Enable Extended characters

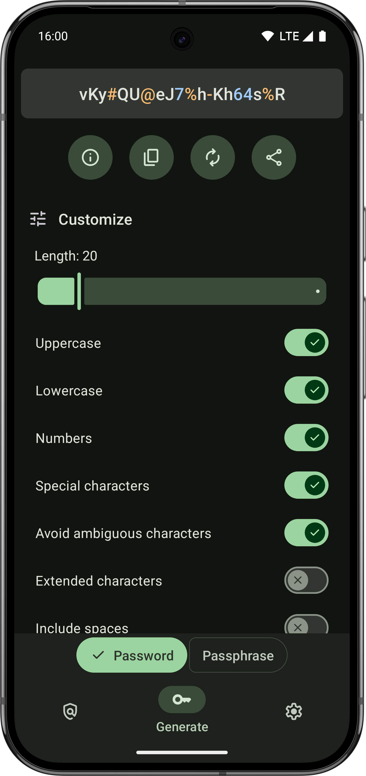306,580
